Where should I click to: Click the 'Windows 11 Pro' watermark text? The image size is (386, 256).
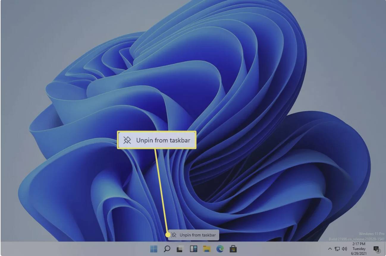click(x=371, y=234)
